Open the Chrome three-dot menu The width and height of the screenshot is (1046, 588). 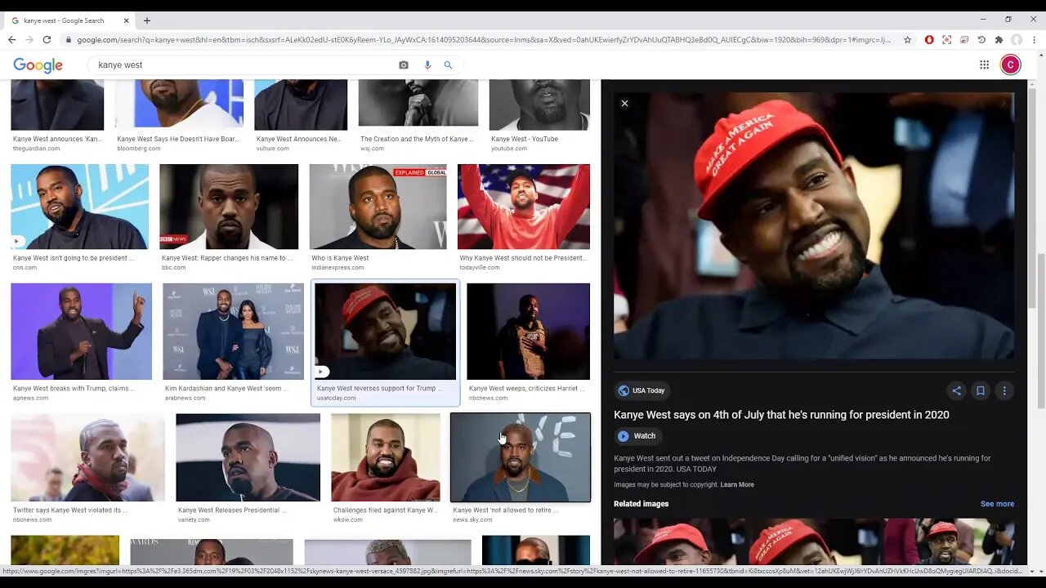click(1034, 39)
